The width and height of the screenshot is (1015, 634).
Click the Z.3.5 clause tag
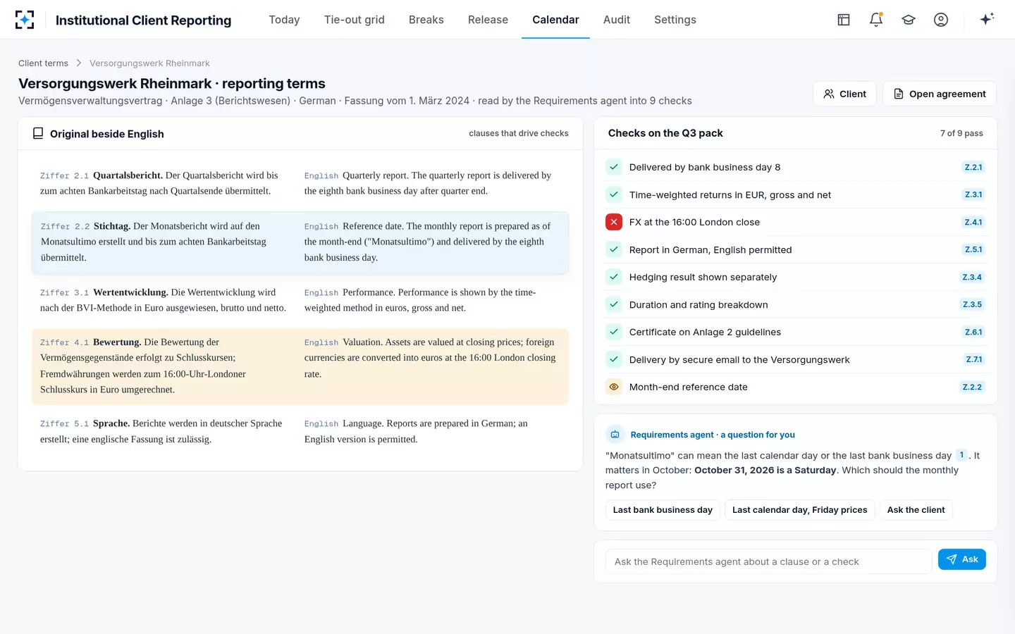[x=972, y=304]
